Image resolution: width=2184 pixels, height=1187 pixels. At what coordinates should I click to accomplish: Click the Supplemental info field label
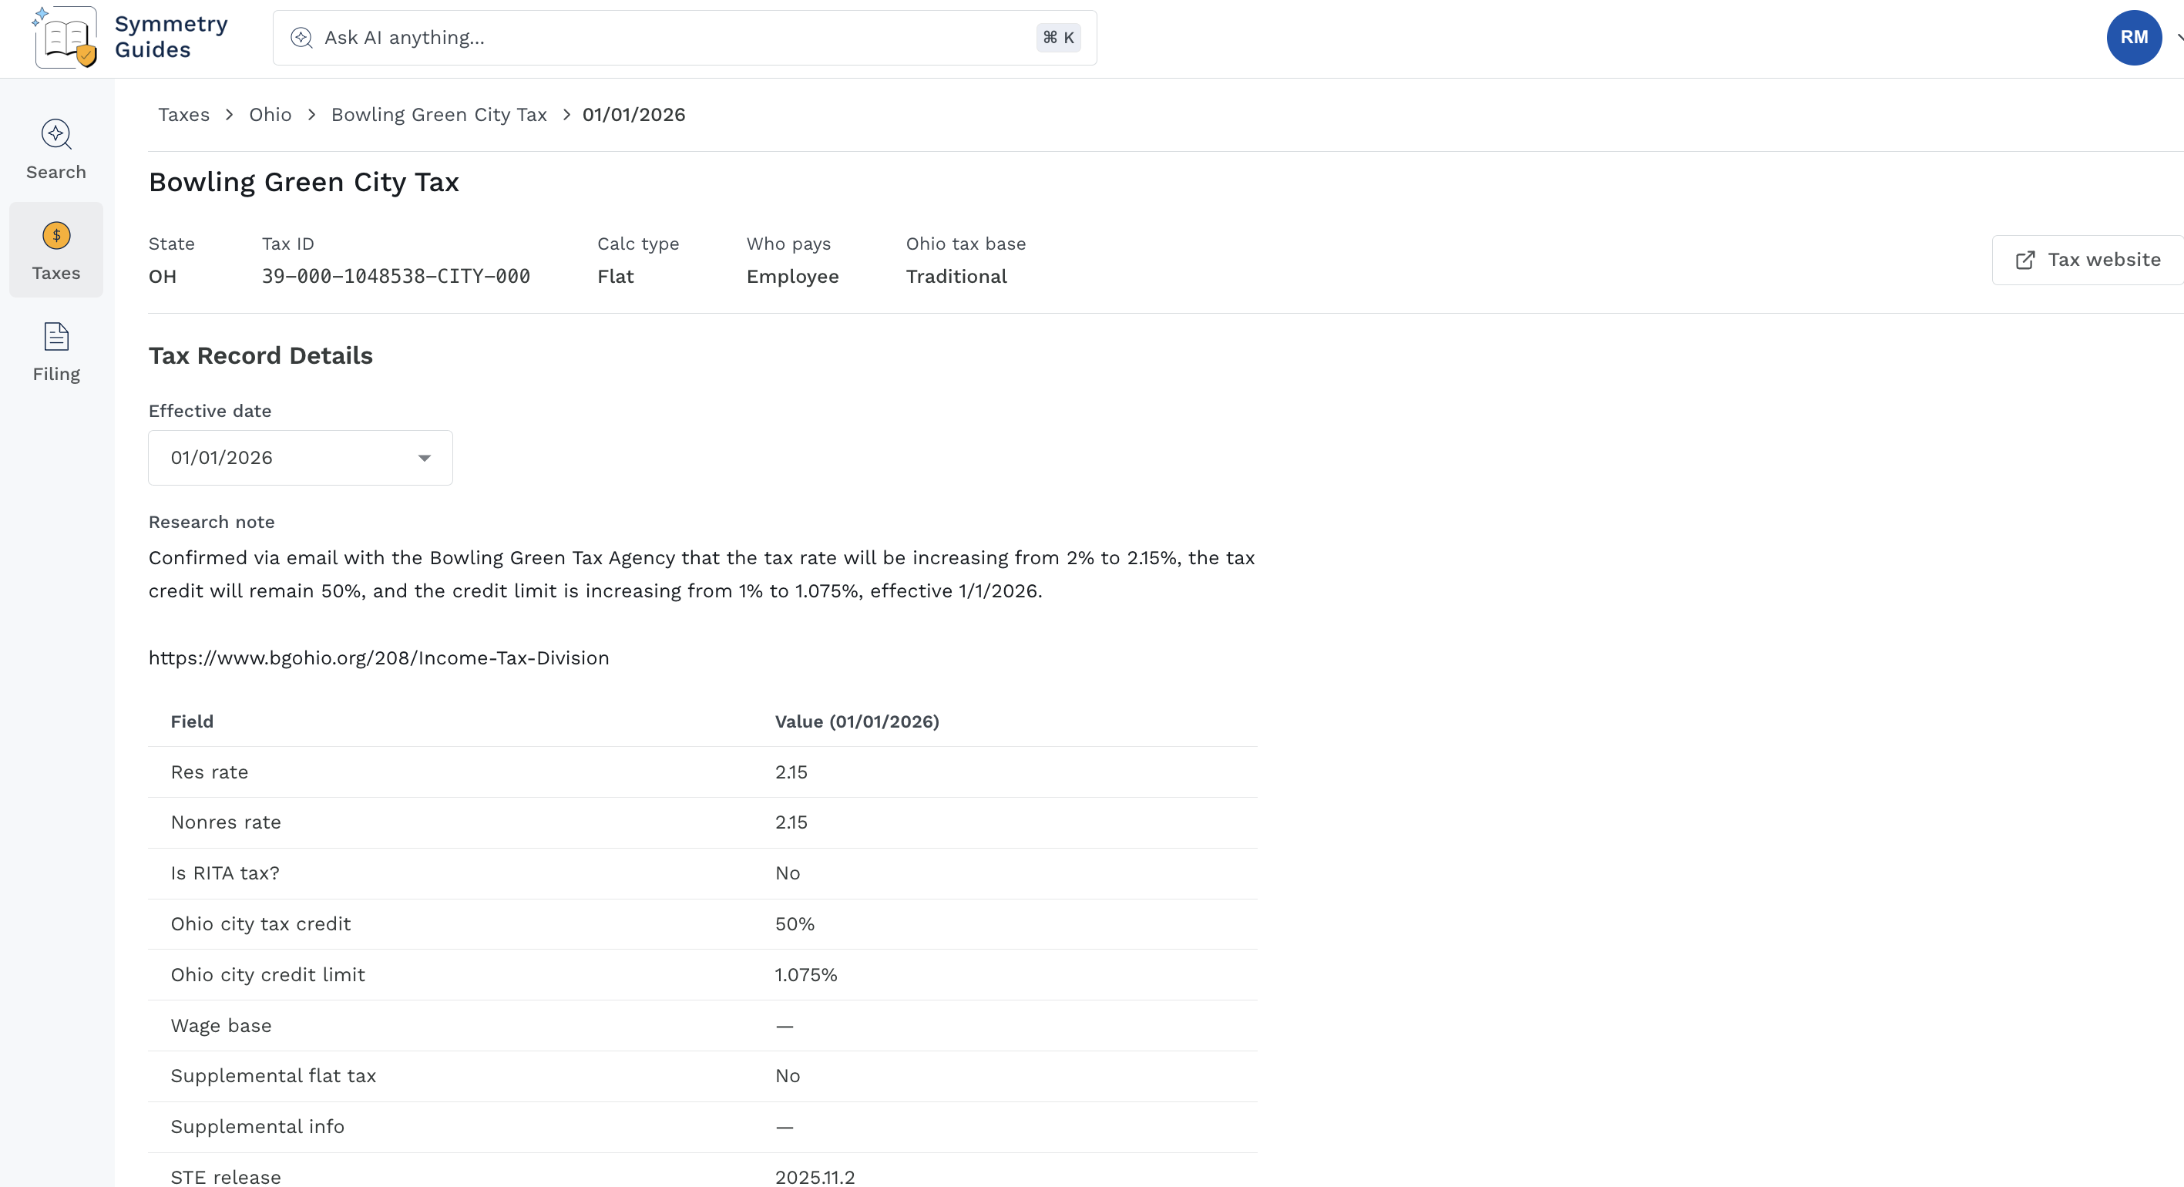(x=257, y=1127)
